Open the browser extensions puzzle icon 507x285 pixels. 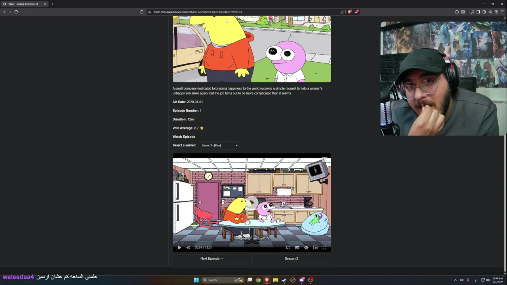point(457,12)
